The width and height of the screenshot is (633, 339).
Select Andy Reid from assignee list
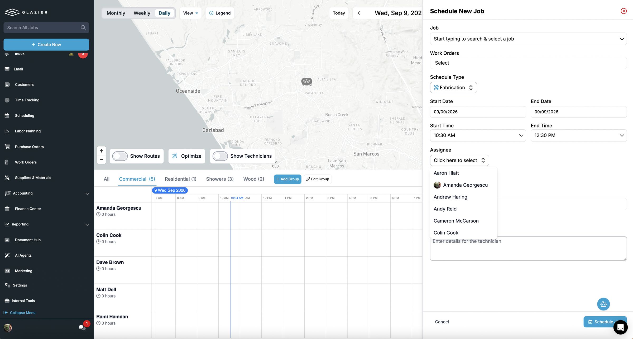pos(445,209)
